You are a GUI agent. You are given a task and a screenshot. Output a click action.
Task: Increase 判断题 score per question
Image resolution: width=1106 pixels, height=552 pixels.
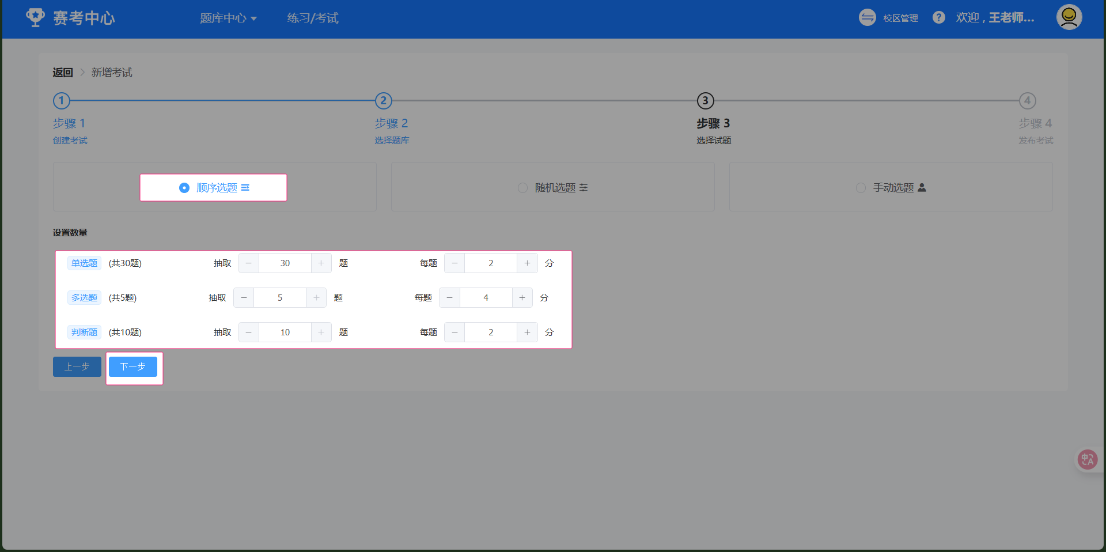(527, 332)
